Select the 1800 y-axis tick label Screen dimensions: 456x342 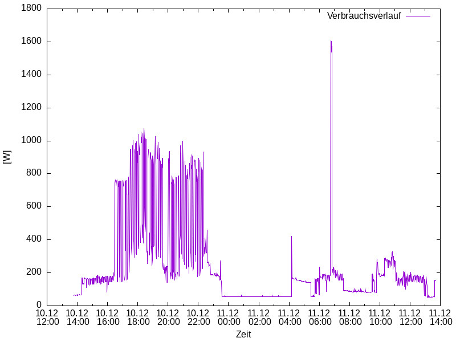[x=30, y=9]
